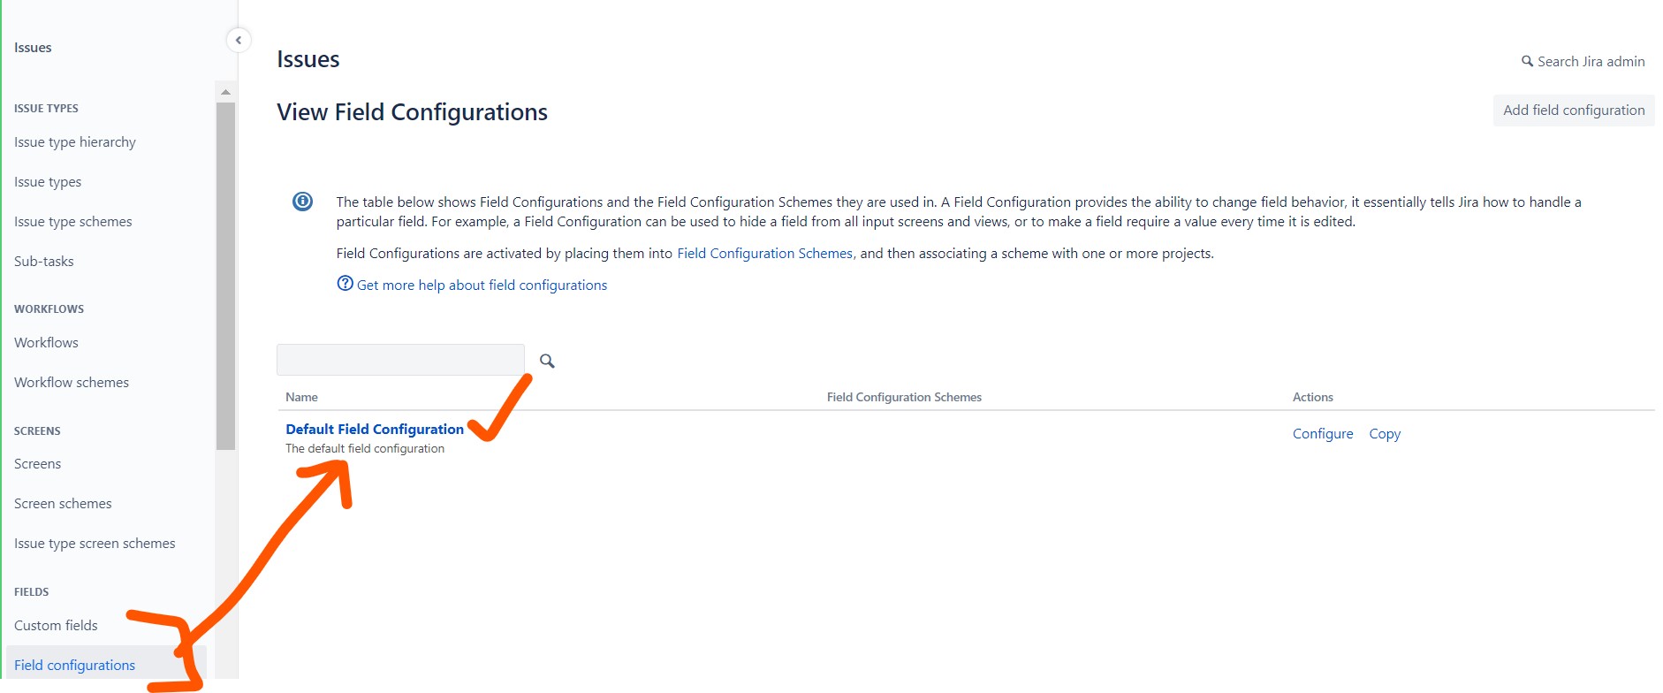Viewport: 1663px width, 693px height.
Task: Click Add field configuration button
Action: point(1573,110)
